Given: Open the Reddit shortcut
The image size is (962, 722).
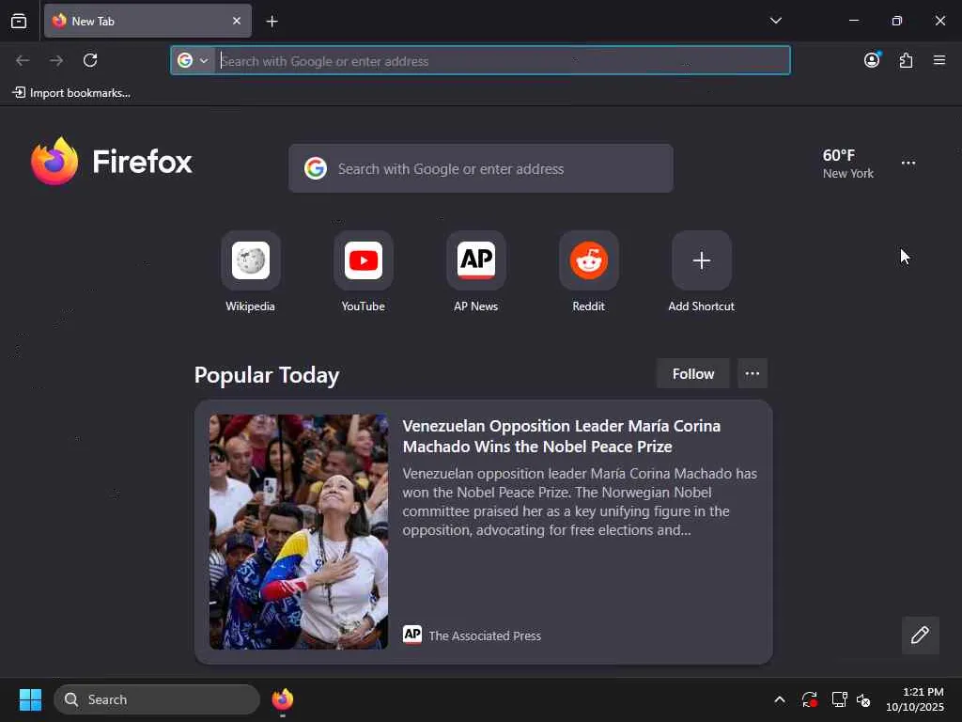Looking at the screenshot, I should coord(588,272).
